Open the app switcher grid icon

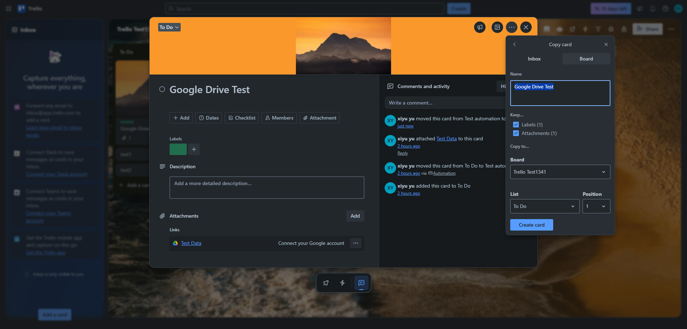pyautogui.click(x=9, y=9)
